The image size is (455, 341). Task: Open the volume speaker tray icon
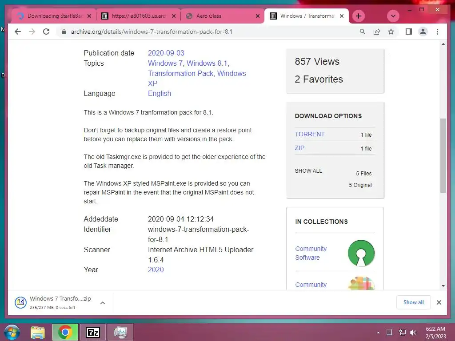coord(413,333)
